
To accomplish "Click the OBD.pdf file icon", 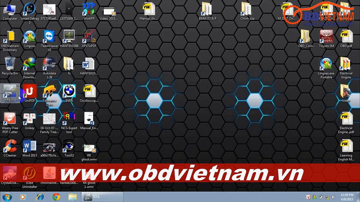I will (x=346, y=39).
